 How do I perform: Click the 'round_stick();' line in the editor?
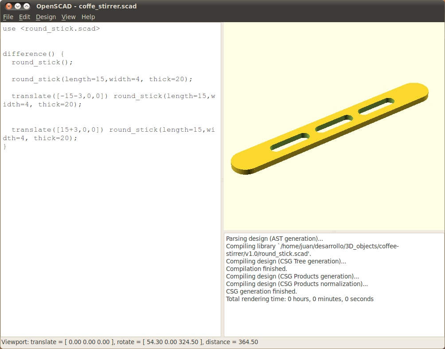click(42, 62)
